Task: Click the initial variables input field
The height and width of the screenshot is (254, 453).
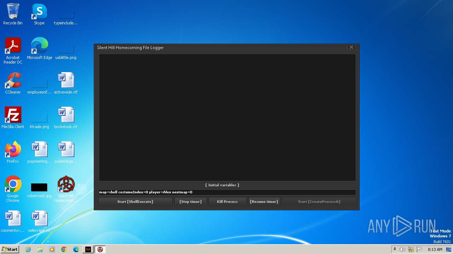Action: pos(227,192)
